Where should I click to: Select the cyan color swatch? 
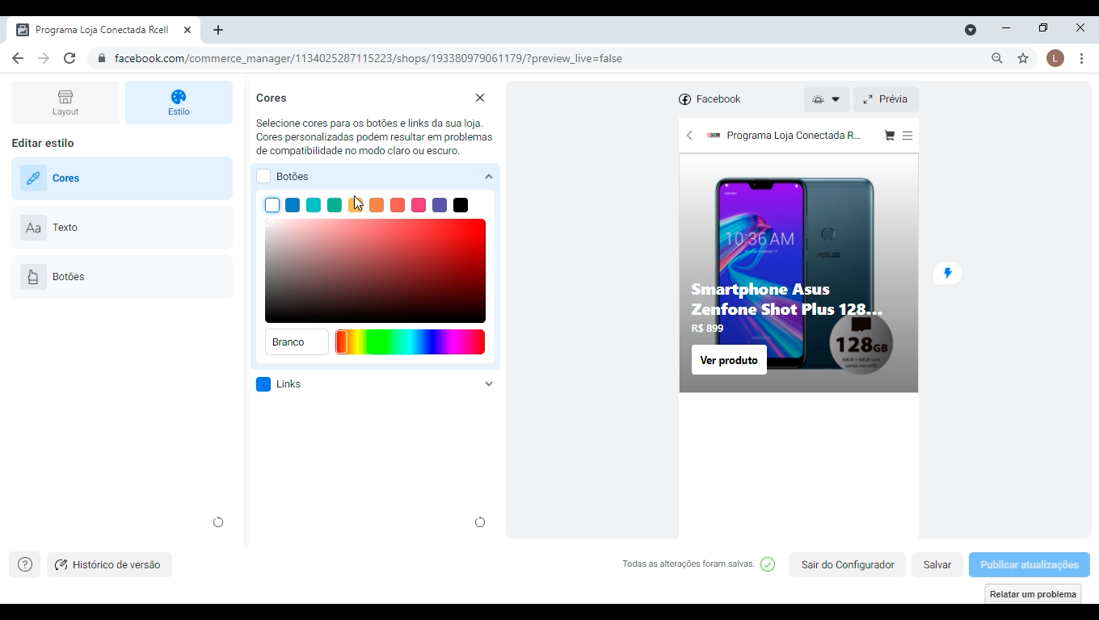point(314,205)
